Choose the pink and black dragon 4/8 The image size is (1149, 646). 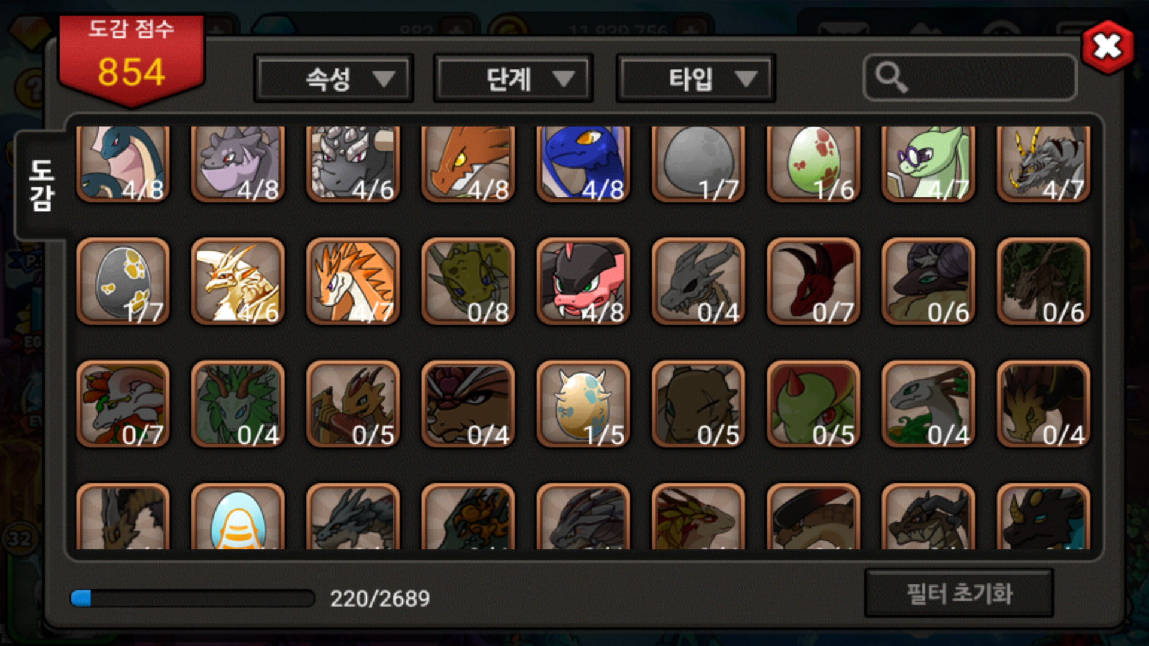(583, 282)
